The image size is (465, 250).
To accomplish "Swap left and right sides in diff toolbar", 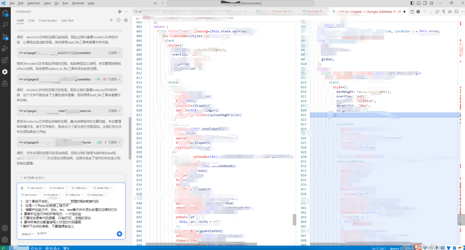I will 437,12.
